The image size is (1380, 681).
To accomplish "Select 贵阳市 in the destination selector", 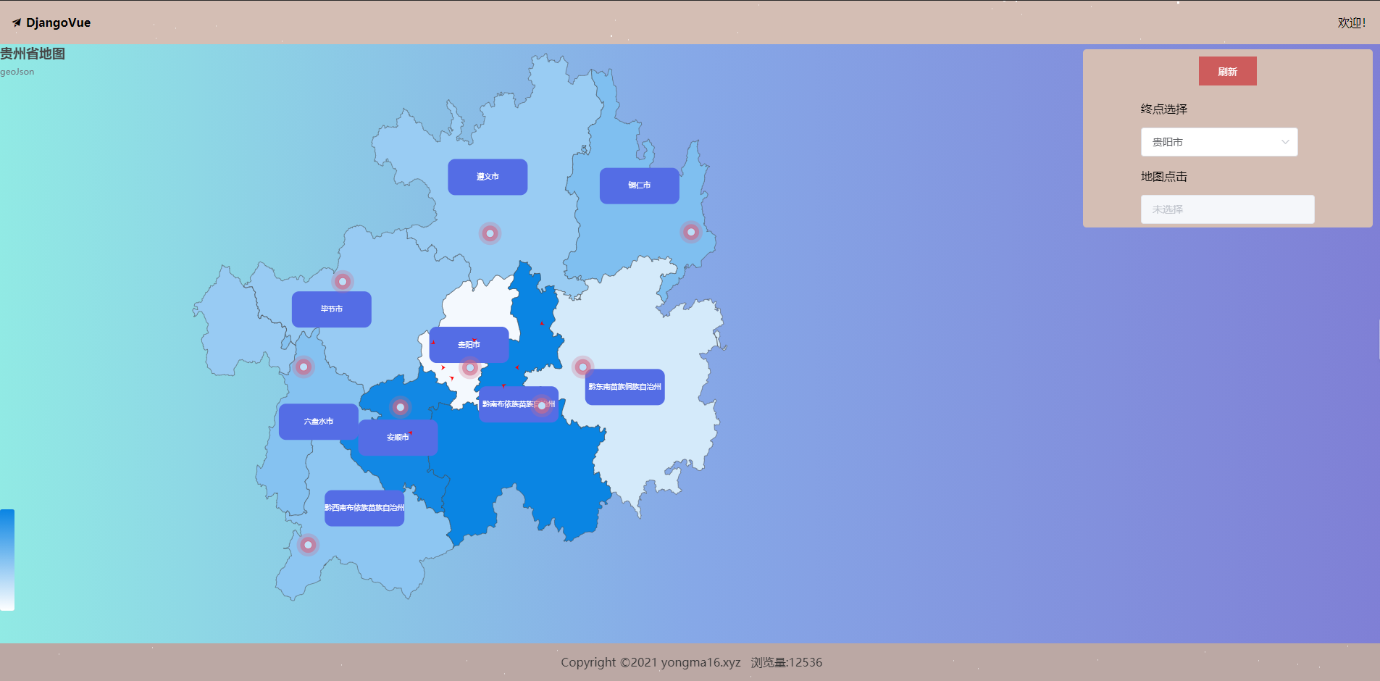I will coord(1219,142).
